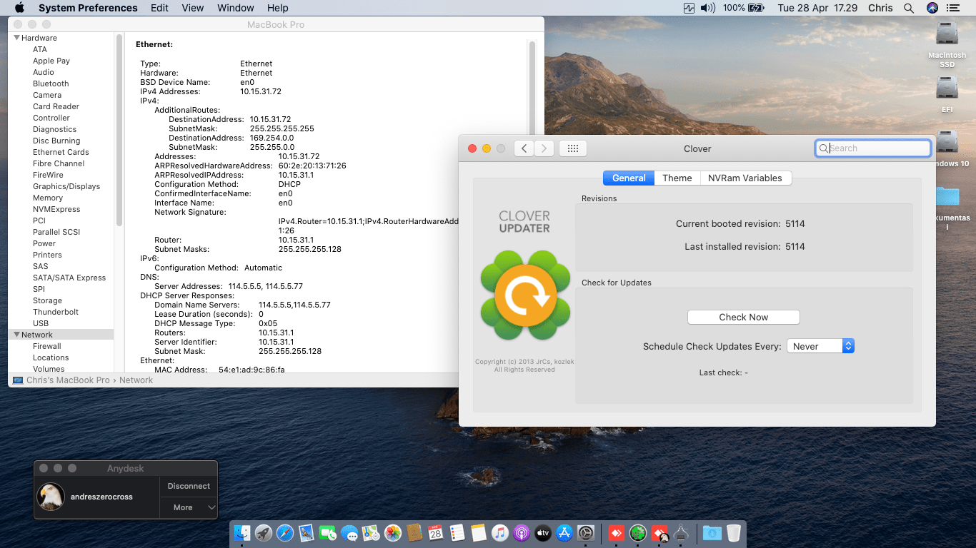The image size is (976, 548).
Task: Click the Check Now button
Action: click(x=744, y=317)
